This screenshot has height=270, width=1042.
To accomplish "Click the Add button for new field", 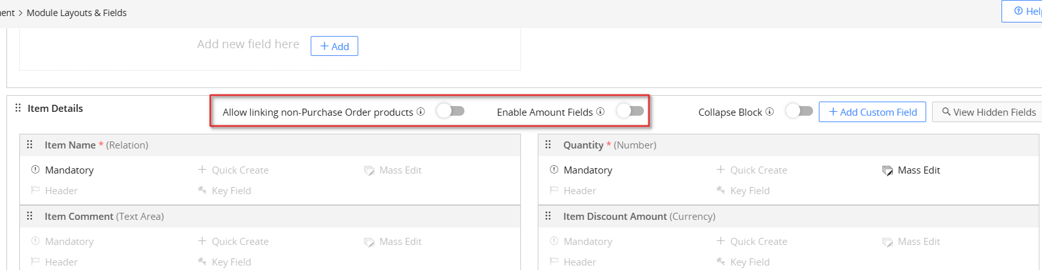I will pos(334,46).
